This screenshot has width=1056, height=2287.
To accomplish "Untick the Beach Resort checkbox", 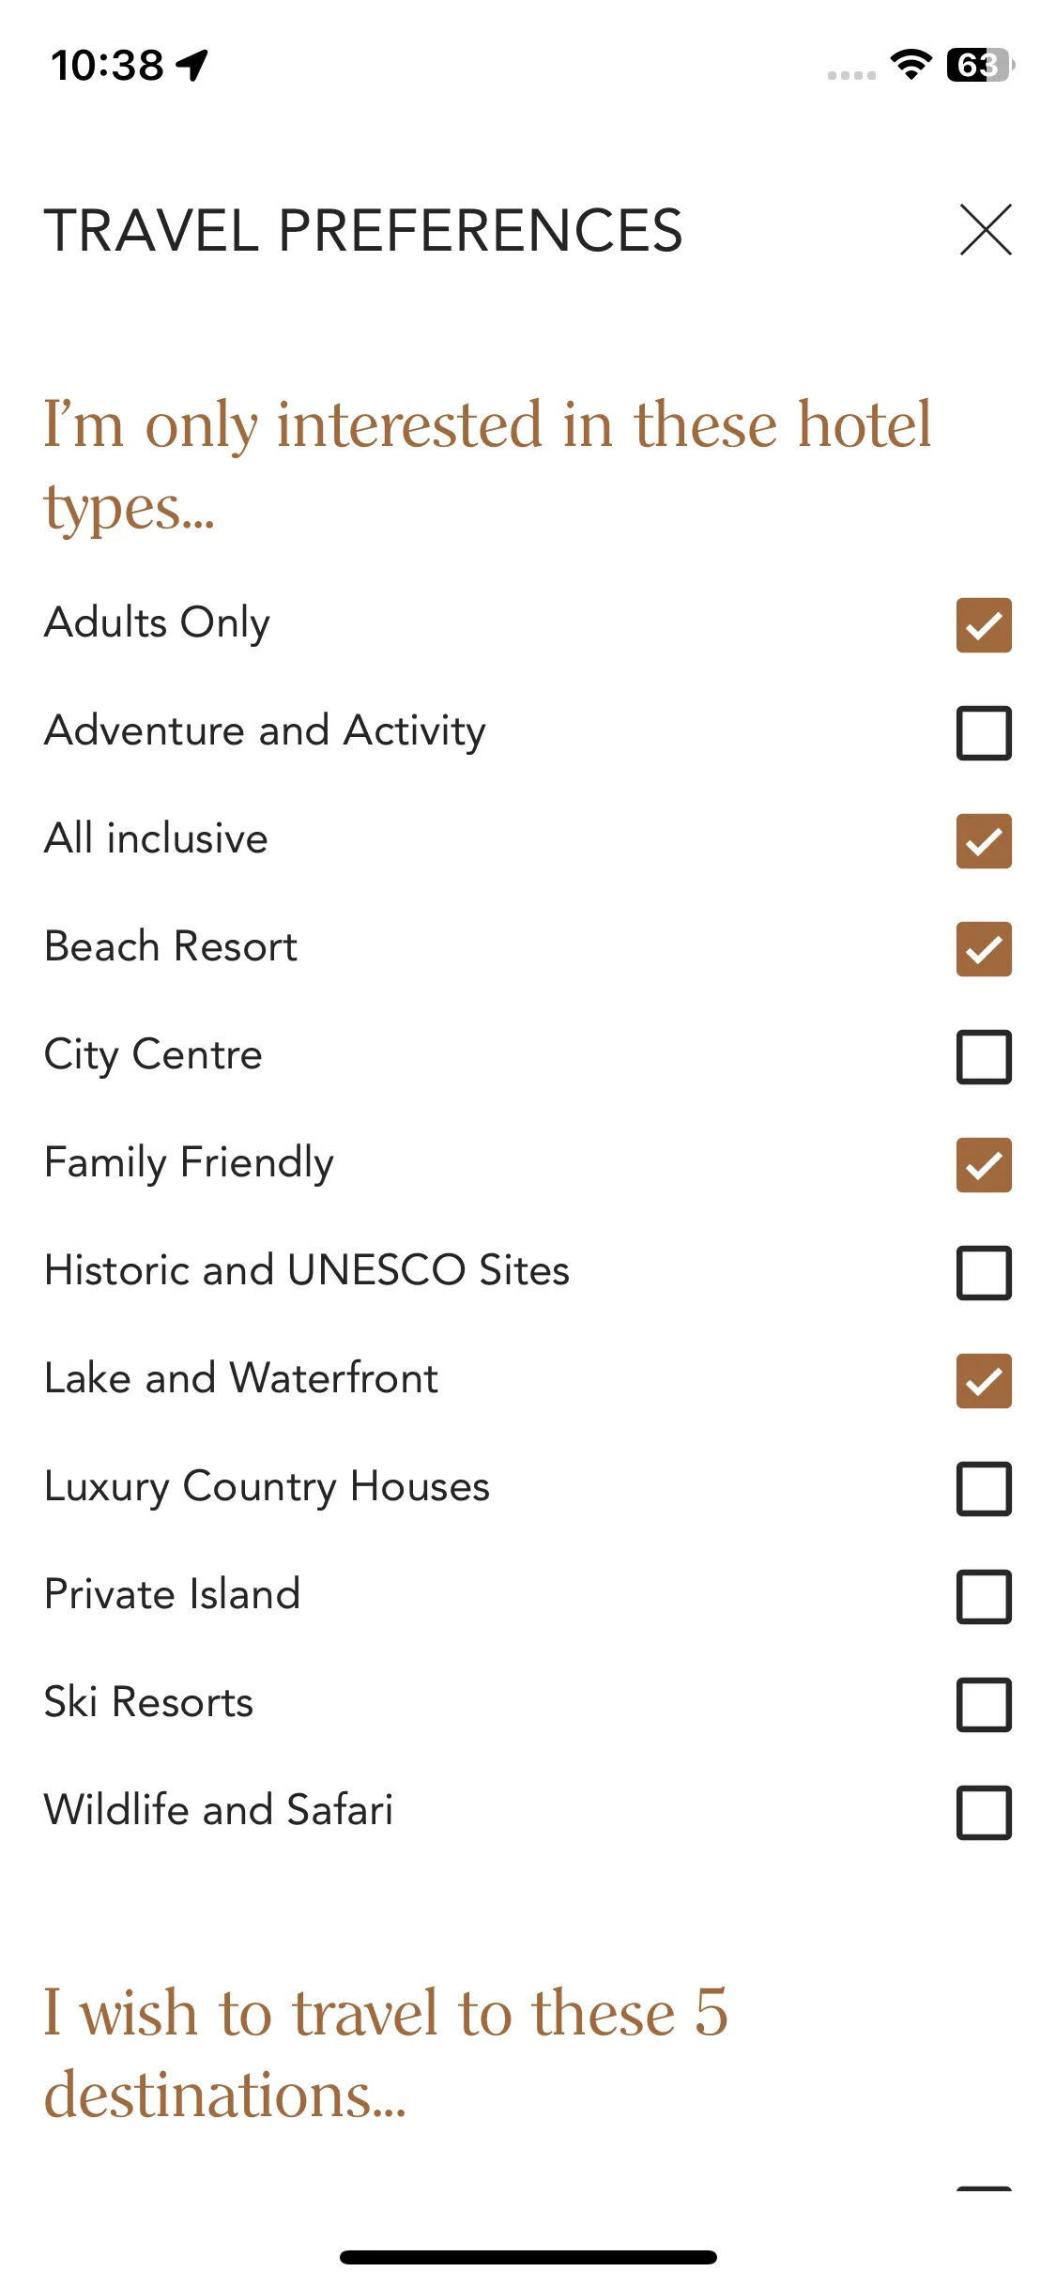I will click(x=984, y=949).
